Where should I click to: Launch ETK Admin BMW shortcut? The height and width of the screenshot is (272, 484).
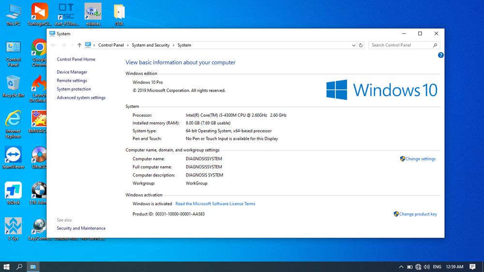[x=38, y=193]
